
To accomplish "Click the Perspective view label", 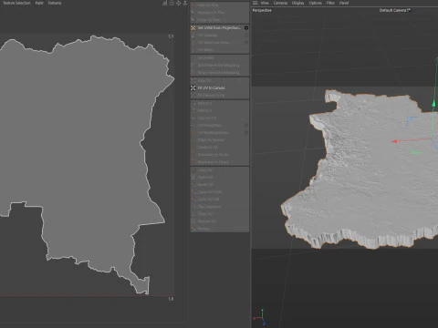I will point(262,10).
